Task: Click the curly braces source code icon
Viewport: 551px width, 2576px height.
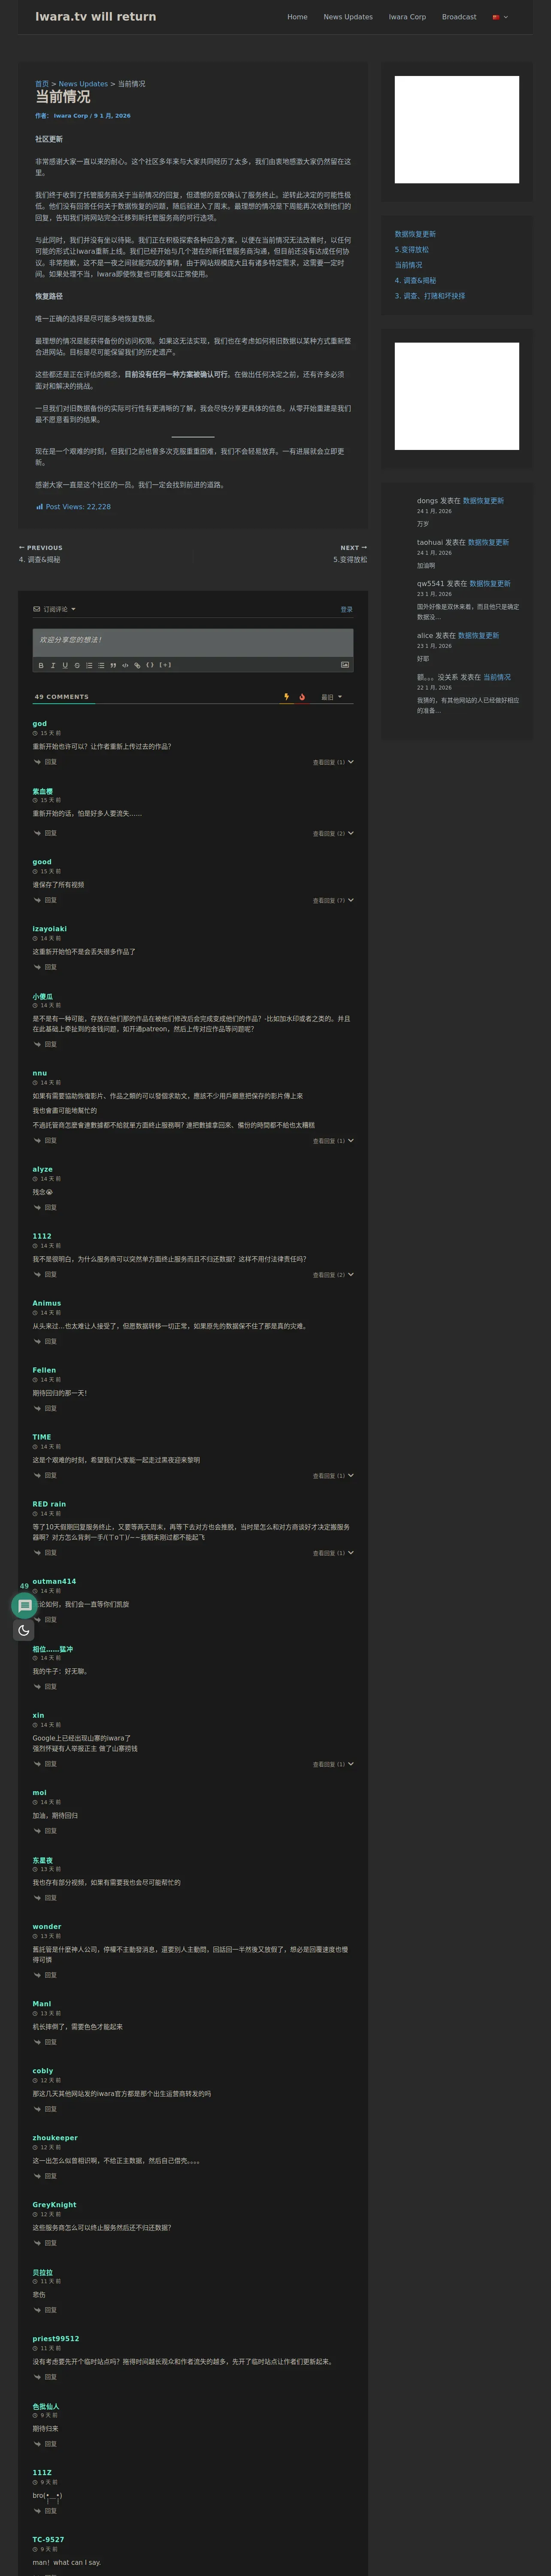Action: (x=150, y=665)
